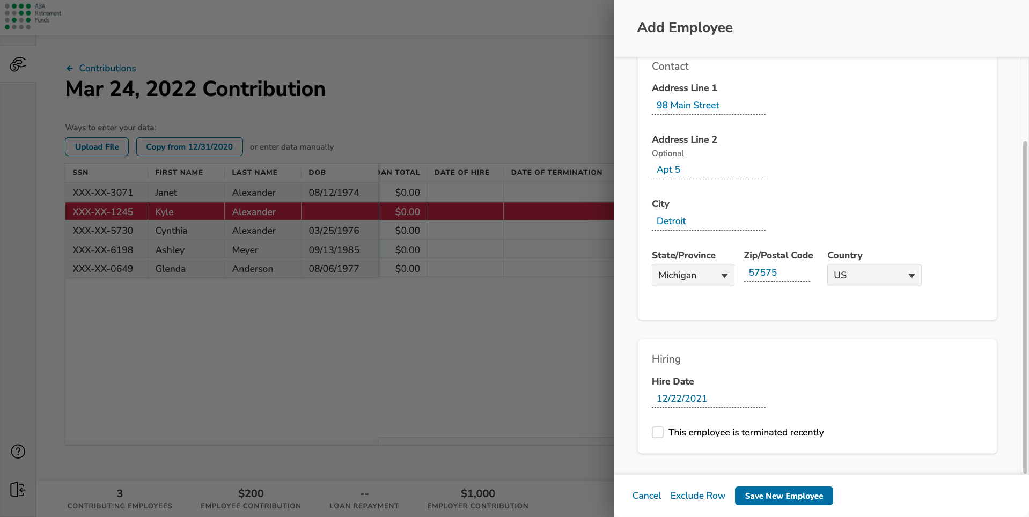The width and height of the screenshot is (1029, 517).
Task: Click date of hire cell in Glenda's row
Action: click(465, 269)
